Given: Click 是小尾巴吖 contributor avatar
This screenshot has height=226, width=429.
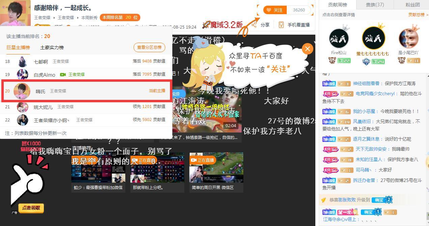Looking at the screenshot, I should pyautogui.click(x=408, y=38).
